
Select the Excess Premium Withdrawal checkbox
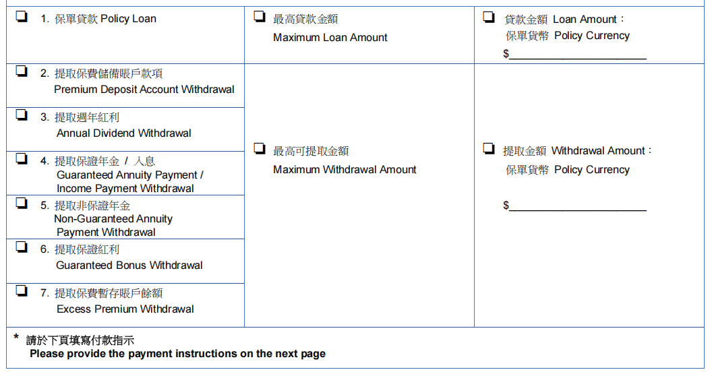pyautogui.click(x=22, y=291)
